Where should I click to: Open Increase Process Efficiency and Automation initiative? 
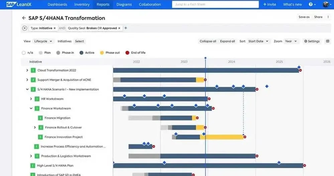[73, 146]
